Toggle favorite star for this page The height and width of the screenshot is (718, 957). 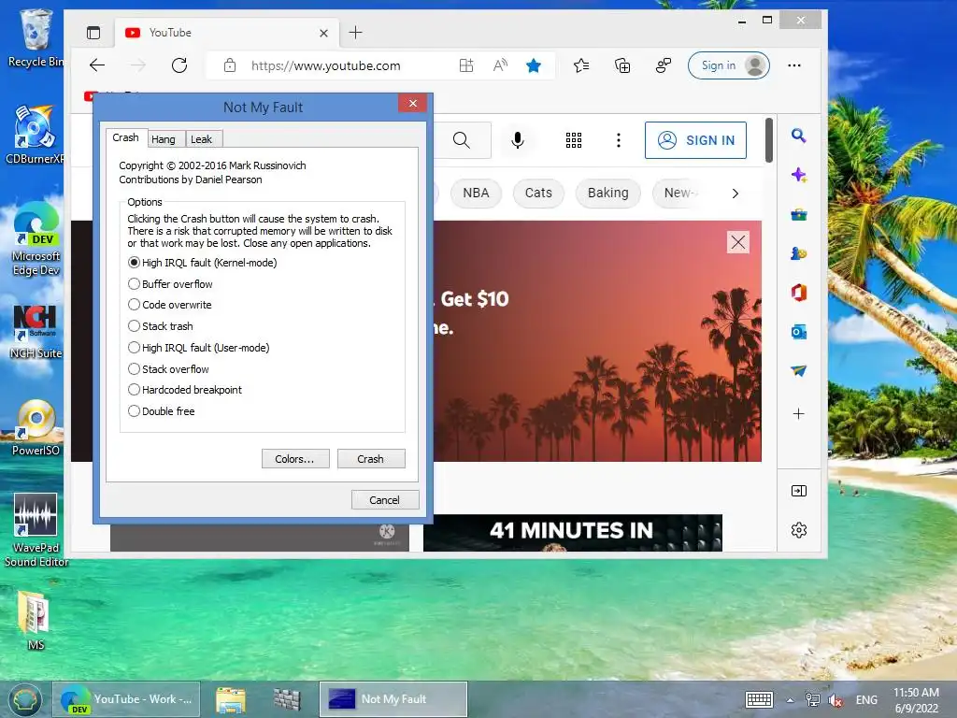coord(534,65)
